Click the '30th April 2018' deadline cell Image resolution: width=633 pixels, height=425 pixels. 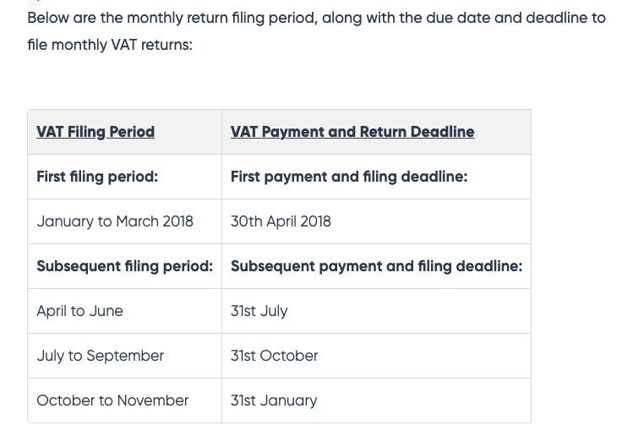point(281,221)
